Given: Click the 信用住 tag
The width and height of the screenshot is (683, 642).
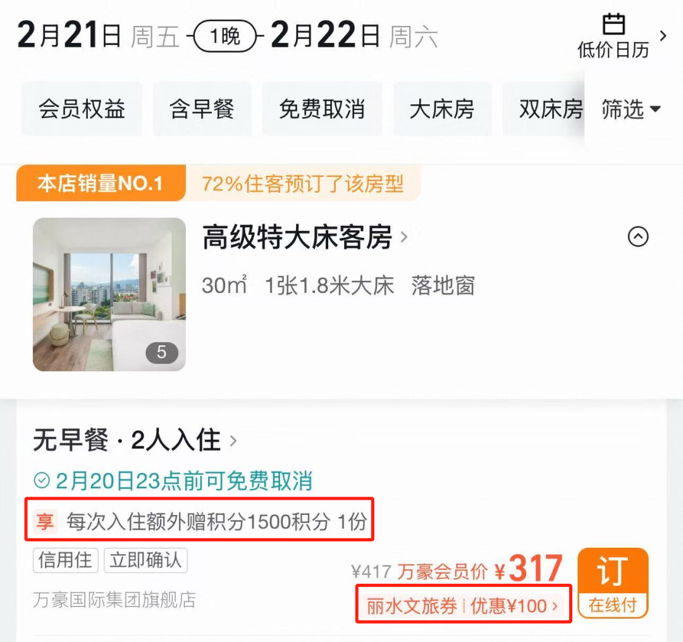Looking at the screenshot, I should (x=65, y=560).
